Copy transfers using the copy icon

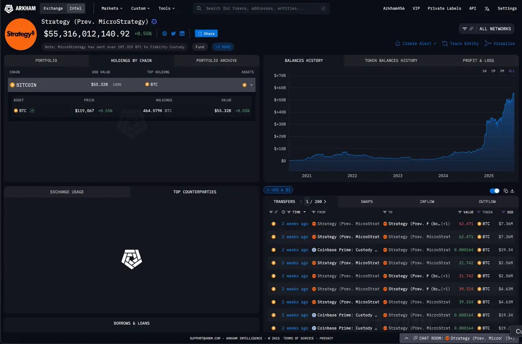tap(506, 190)
